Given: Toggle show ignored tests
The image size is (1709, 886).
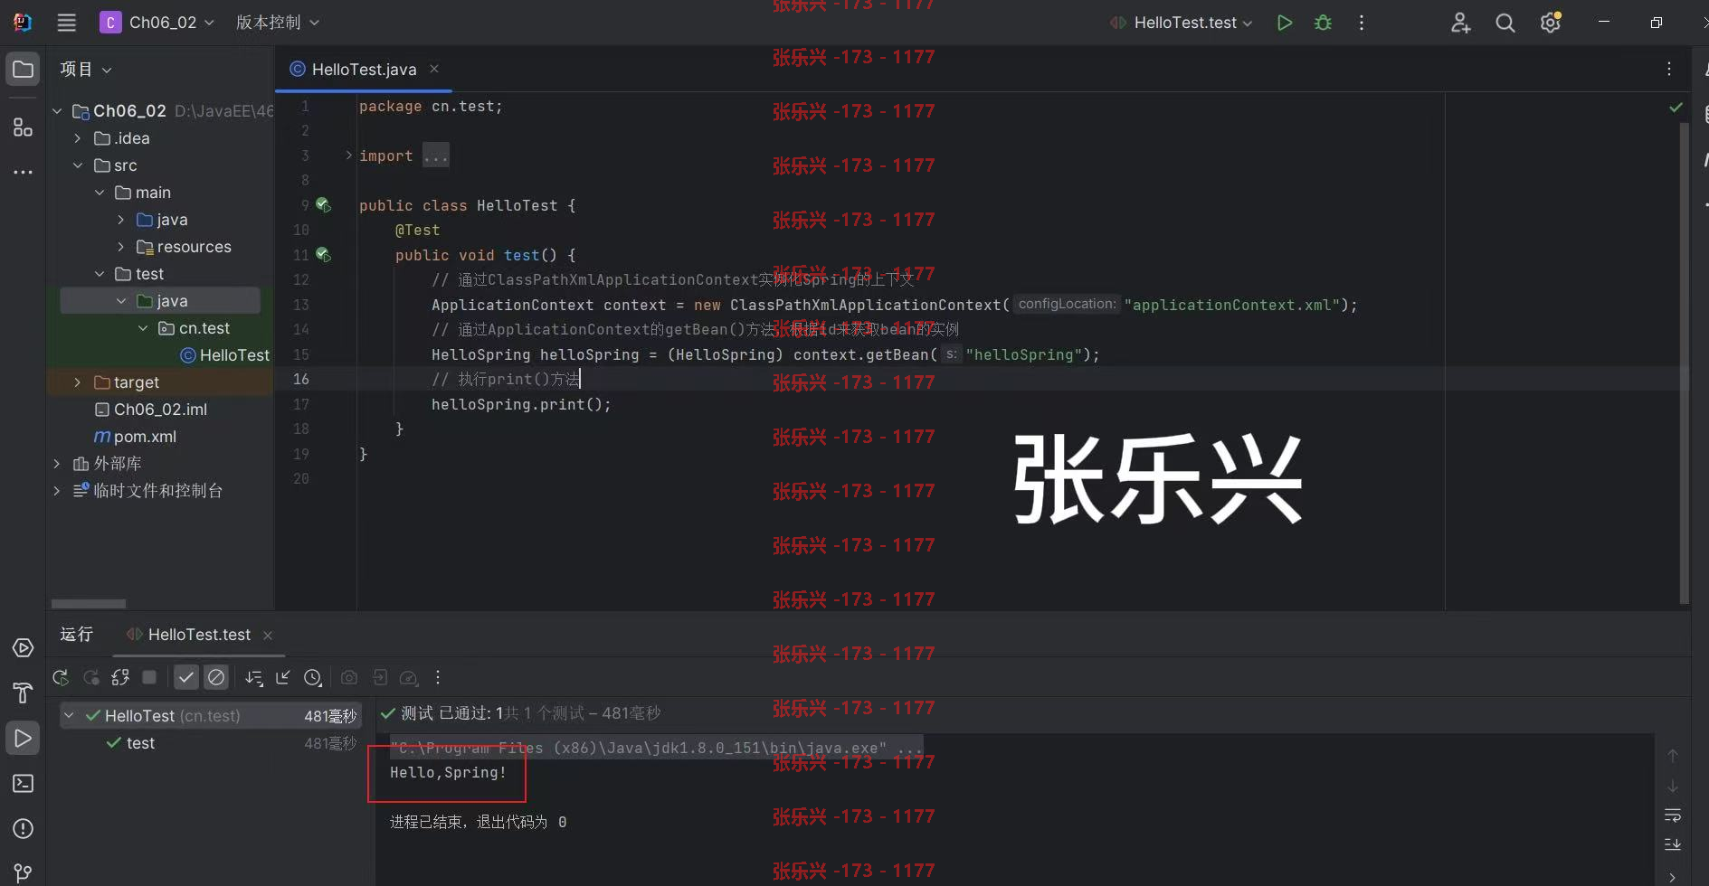Looking at the screenshot, I should coord(216,677).
